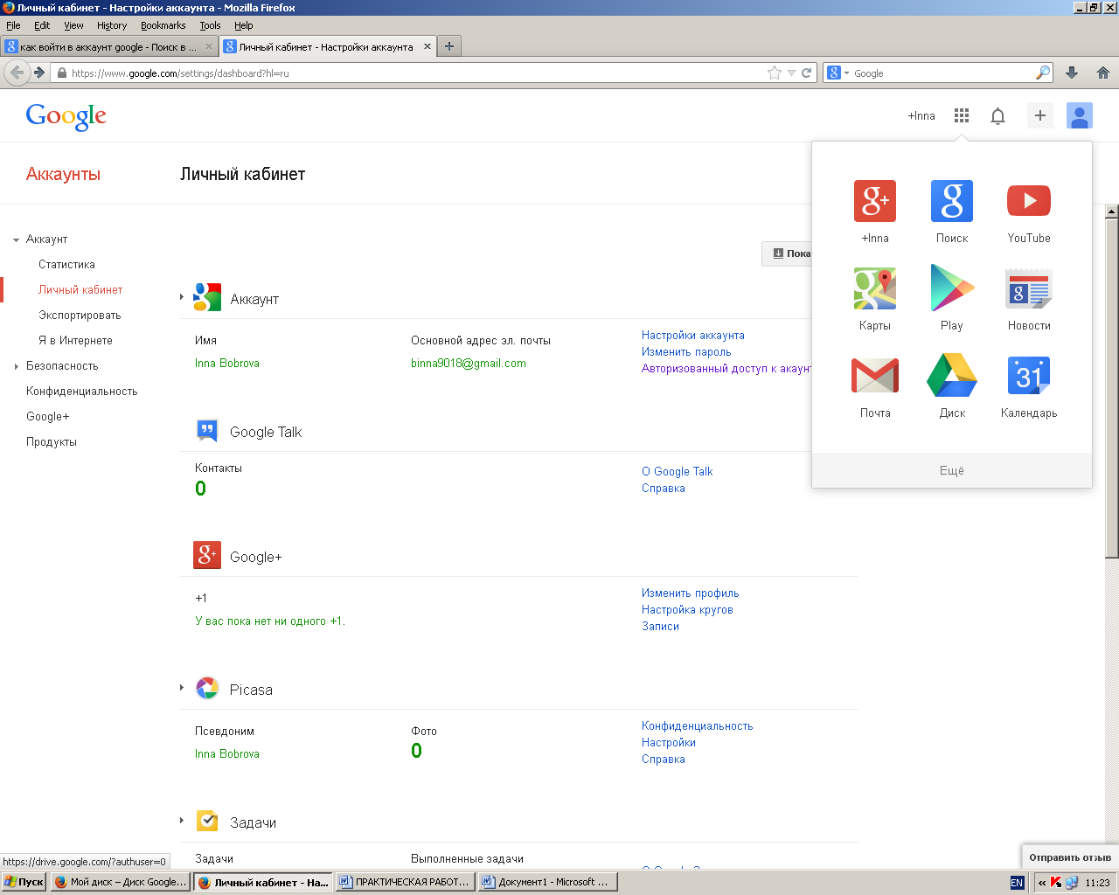Open Google Drive icon labeled Диск
The height and width of the screenshot is (895, 1119).
point(952,375)
